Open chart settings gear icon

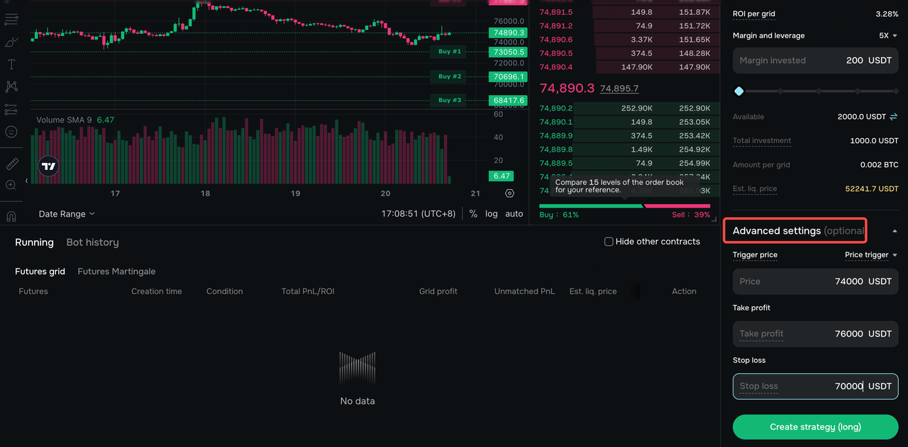pyautogui.click(x=509, y=193)
